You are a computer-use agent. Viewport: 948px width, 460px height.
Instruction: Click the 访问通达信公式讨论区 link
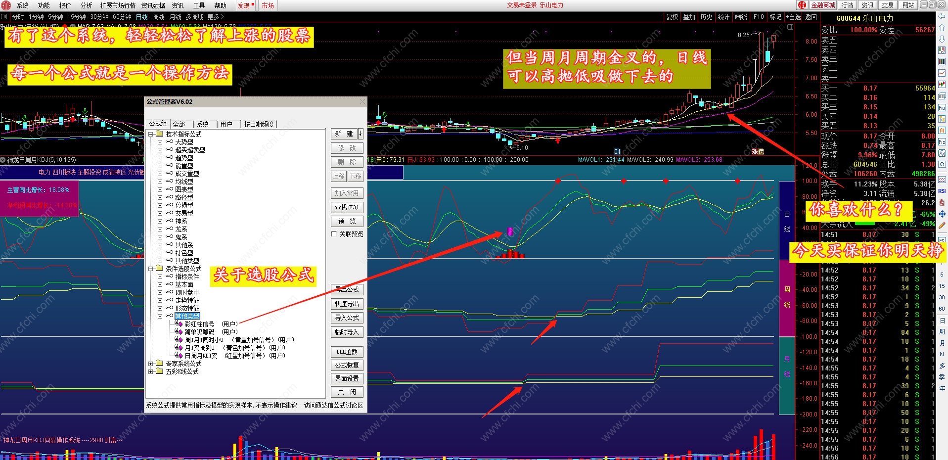pyautogui.click(x=333, y=405)
